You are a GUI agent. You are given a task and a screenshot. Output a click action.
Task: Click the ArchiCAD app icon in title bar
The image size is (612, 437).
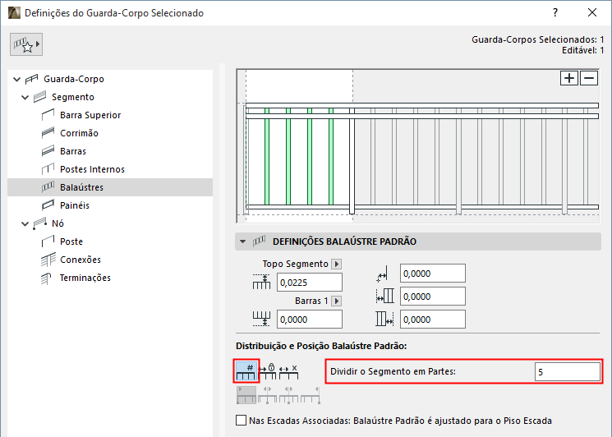(x=14, y=12)
